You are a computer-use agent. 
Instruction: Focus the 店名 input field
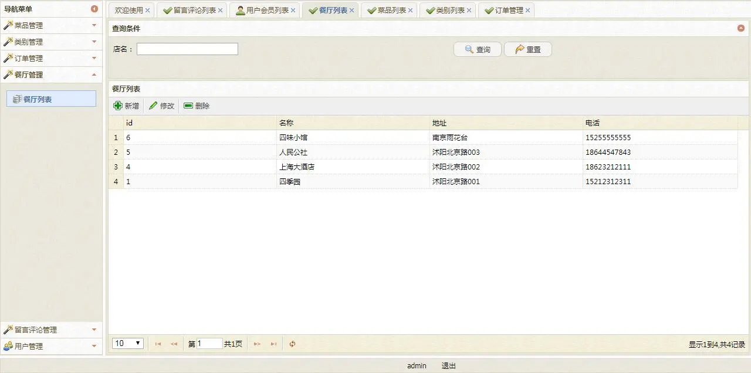(x=187, y=49)
